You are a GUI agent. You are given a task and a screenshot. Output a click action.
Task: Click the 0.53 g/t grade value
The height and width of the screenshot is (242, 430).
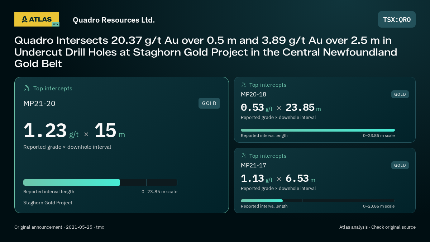coord(257,108)
